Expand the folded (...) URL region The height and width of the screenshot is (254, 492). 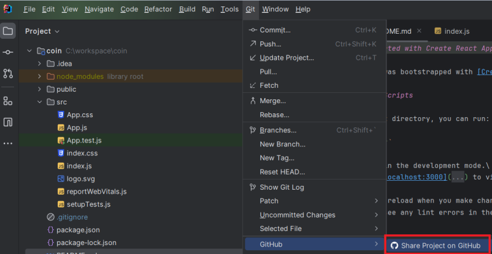(458, 177)
